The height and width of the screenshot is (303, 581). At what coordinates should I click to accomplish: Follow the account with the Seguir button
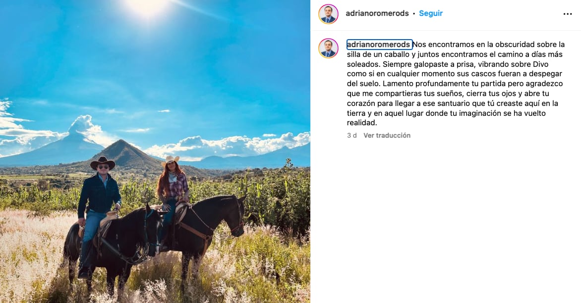431,13
